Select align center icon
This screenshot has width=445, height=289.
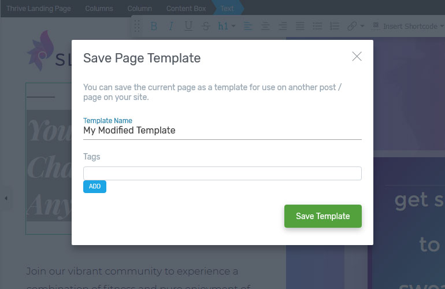265,26
